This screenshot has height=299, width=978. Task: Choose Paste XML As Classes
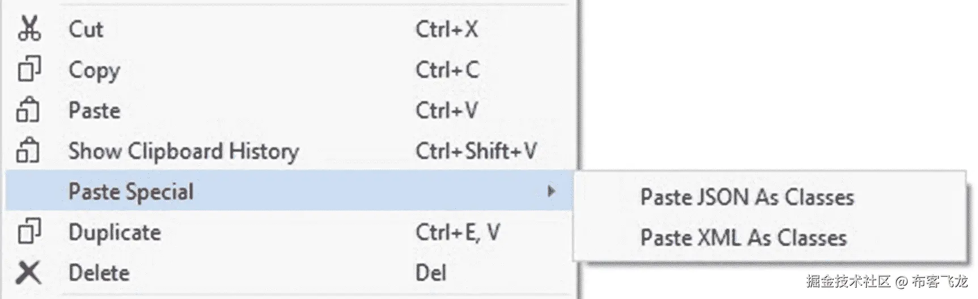tap(743, 238)
